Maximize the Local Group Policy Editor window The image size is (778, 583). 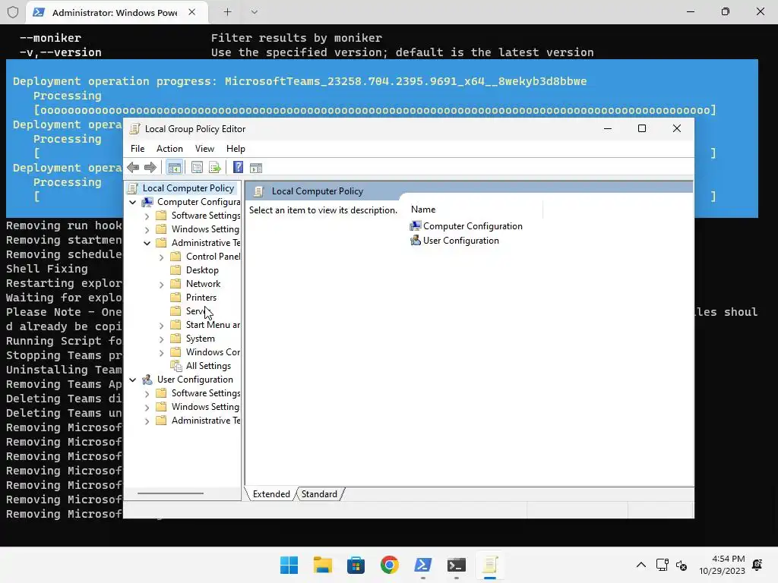(x=642, y=128)
